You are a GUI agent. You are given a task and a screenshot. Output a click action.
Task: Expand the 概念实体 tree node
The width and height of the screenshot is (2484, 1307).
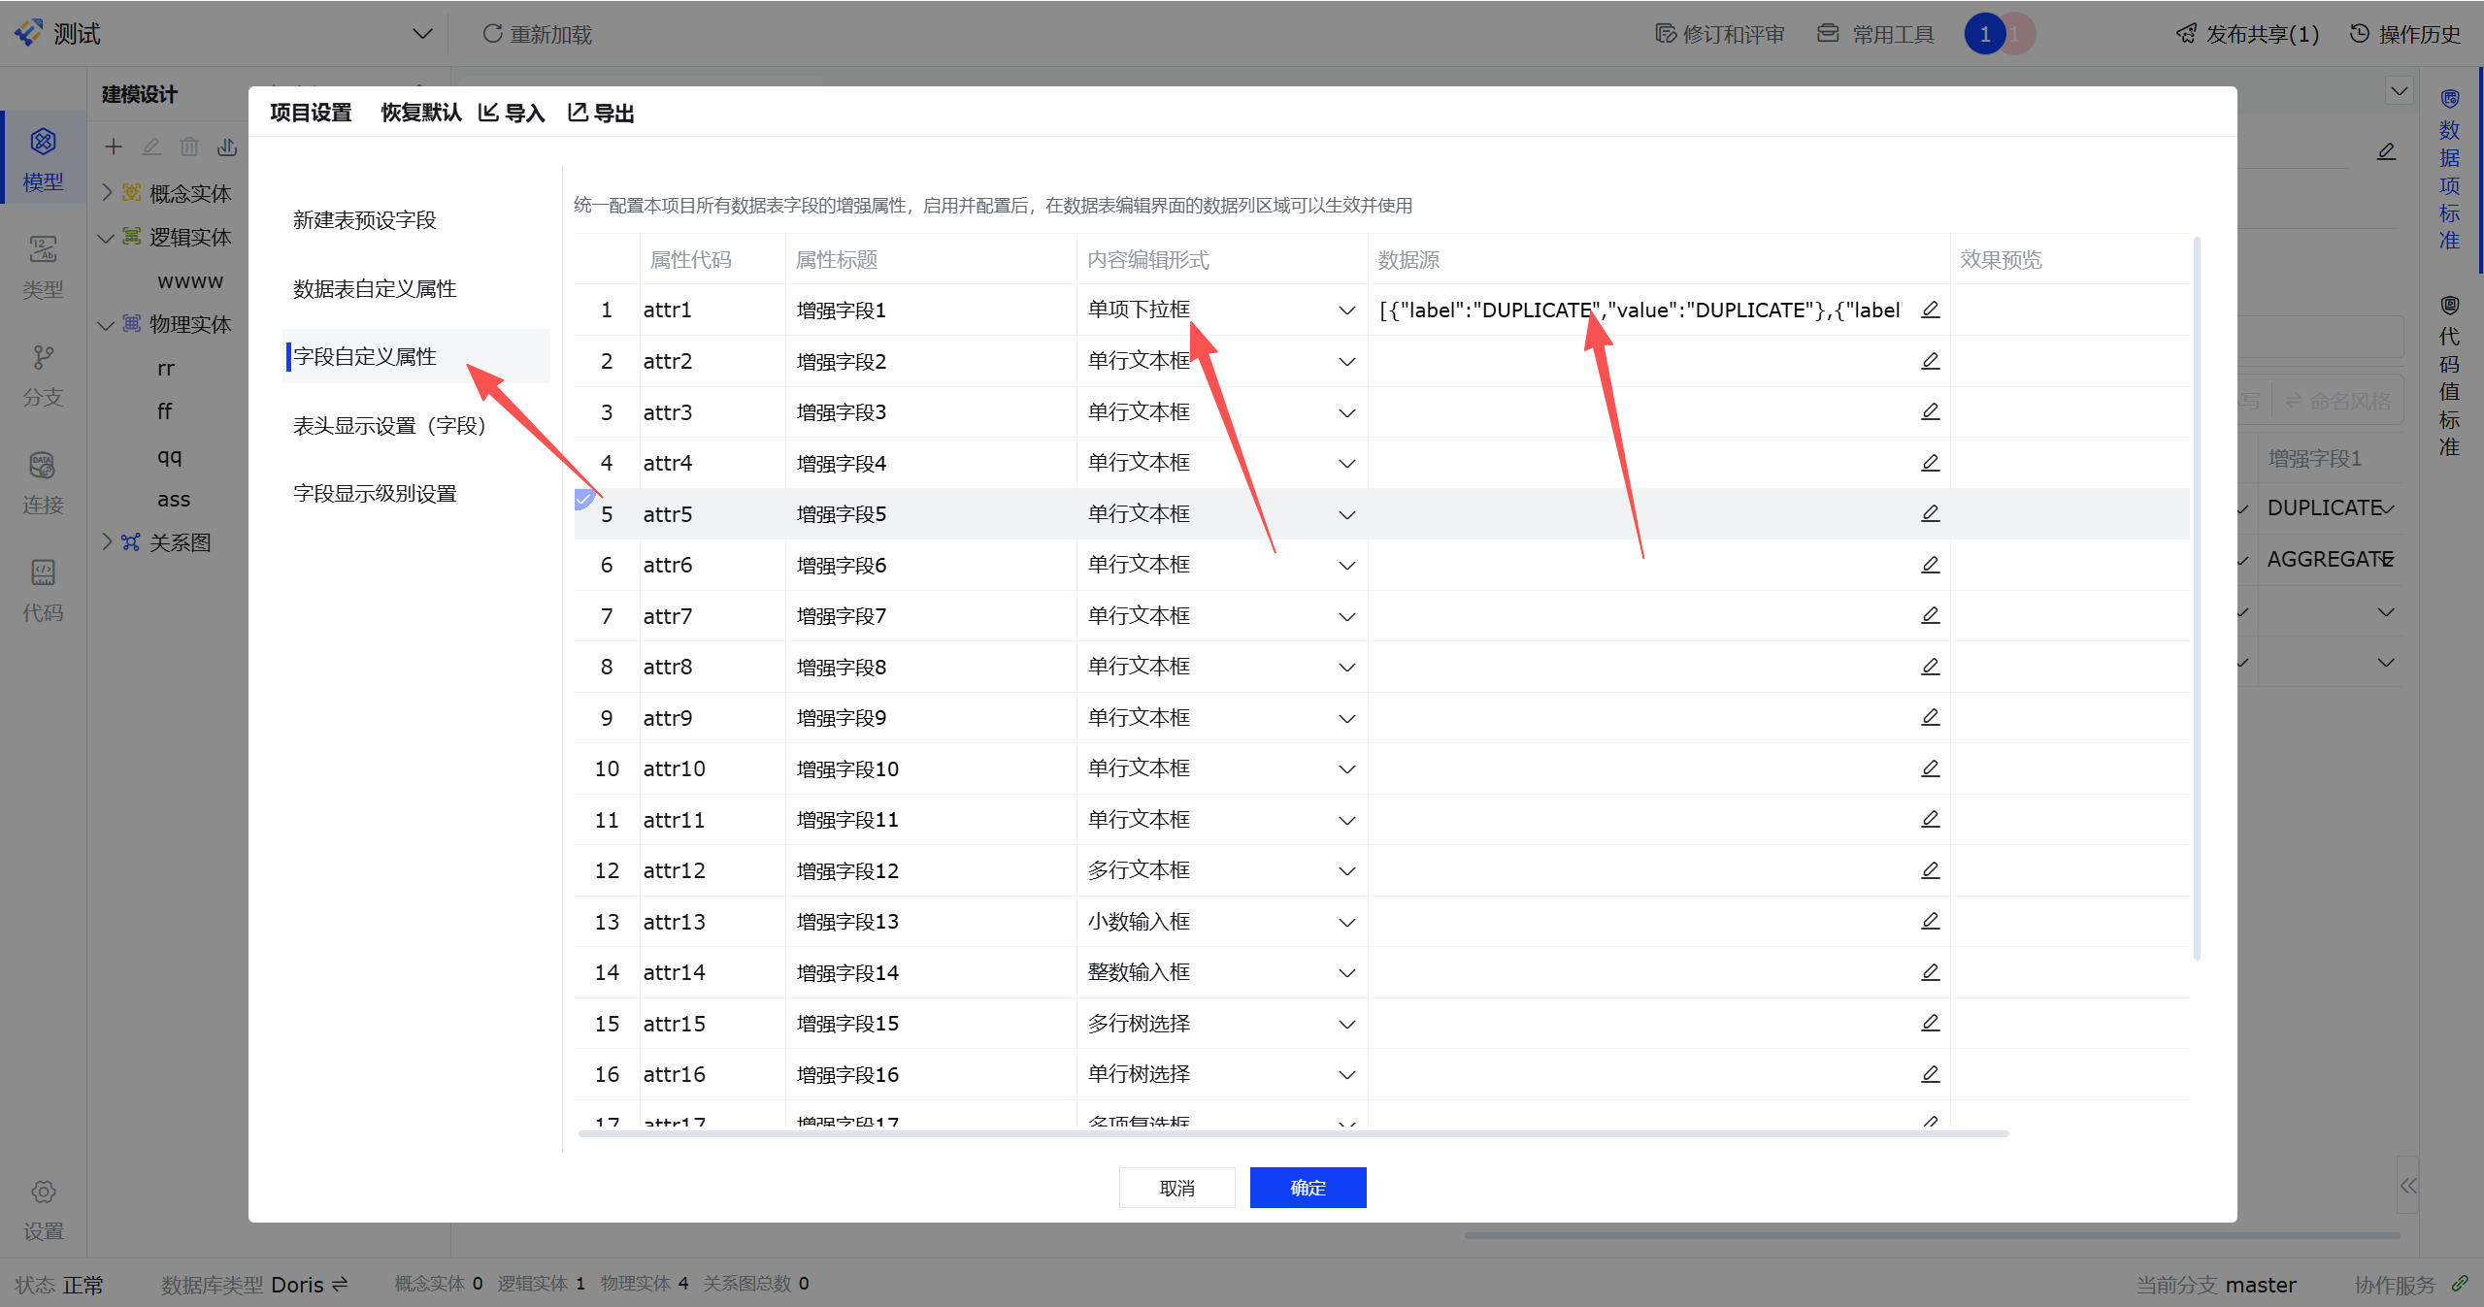108,192
